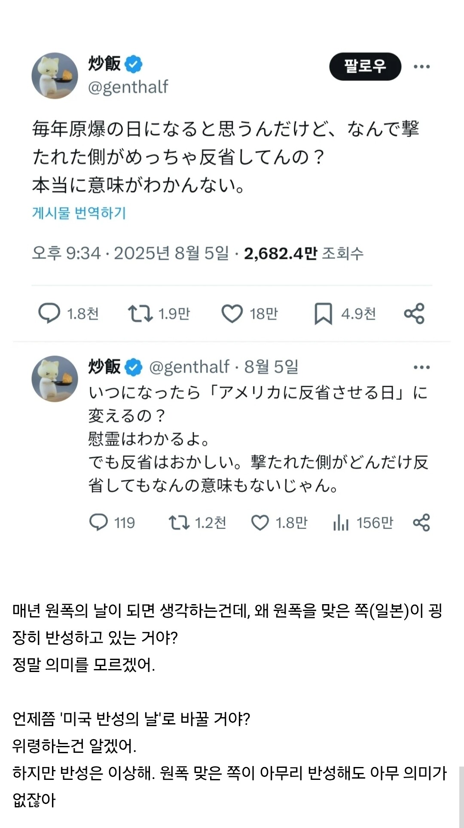
Task: Open more options menu on reply tweet
Action: (x=421, y=367)
